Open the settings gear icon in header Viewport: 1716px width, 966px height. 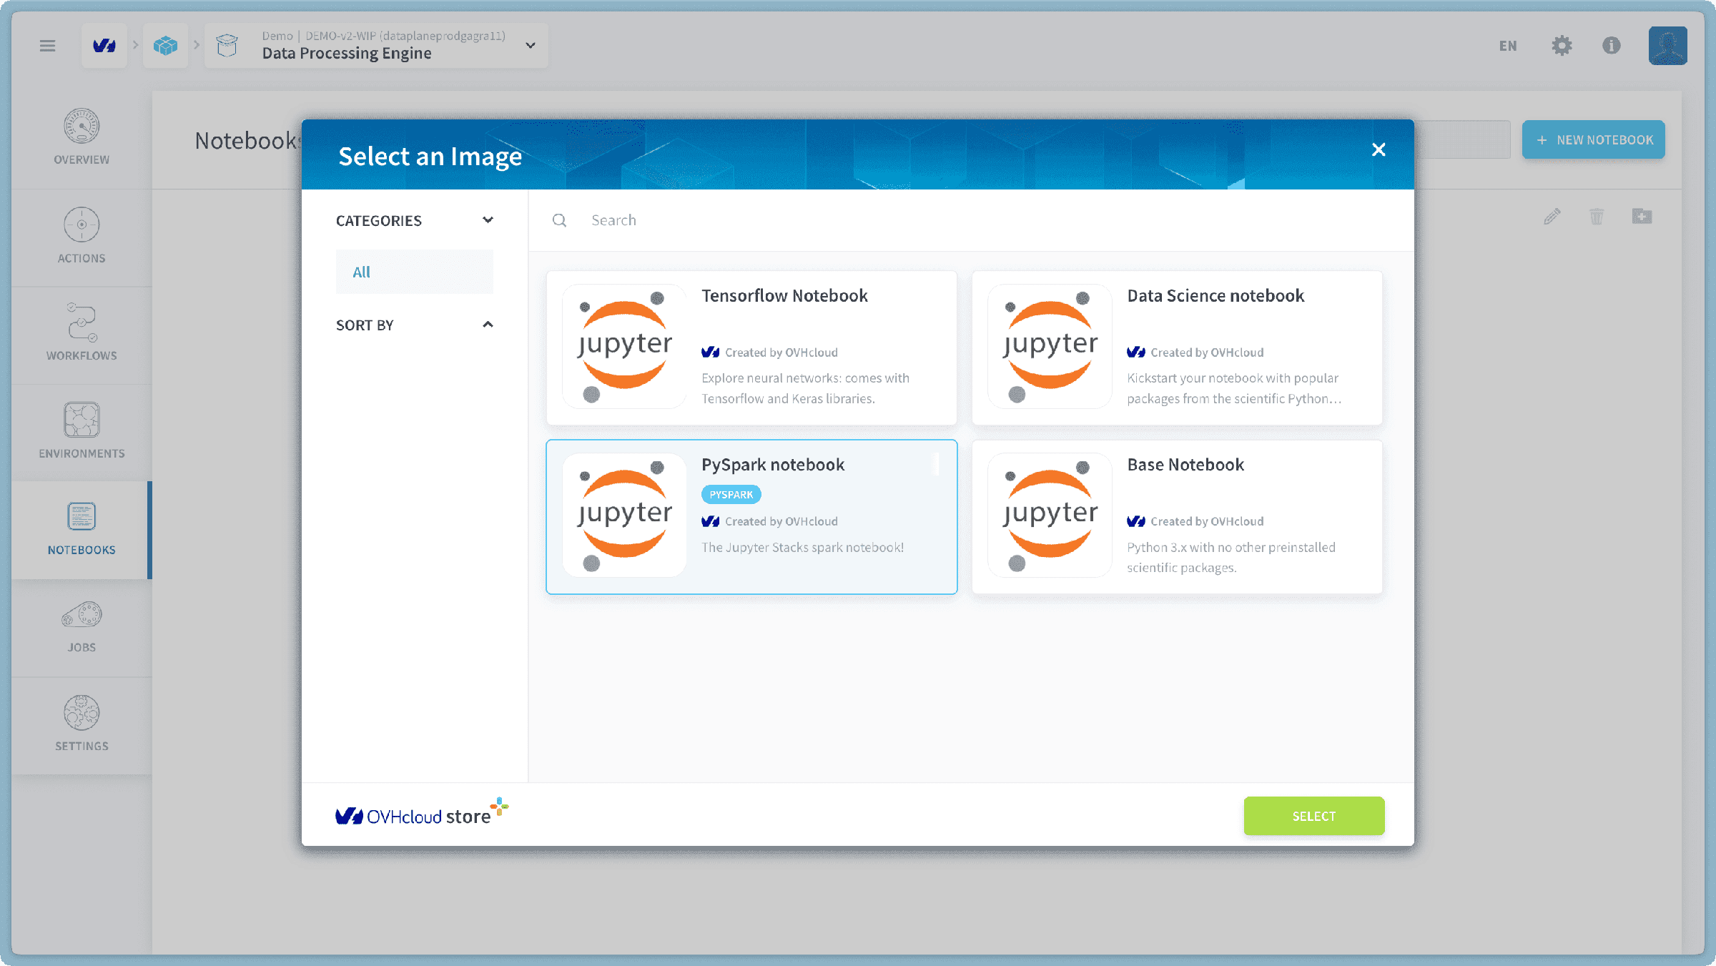pos(1562,46)
